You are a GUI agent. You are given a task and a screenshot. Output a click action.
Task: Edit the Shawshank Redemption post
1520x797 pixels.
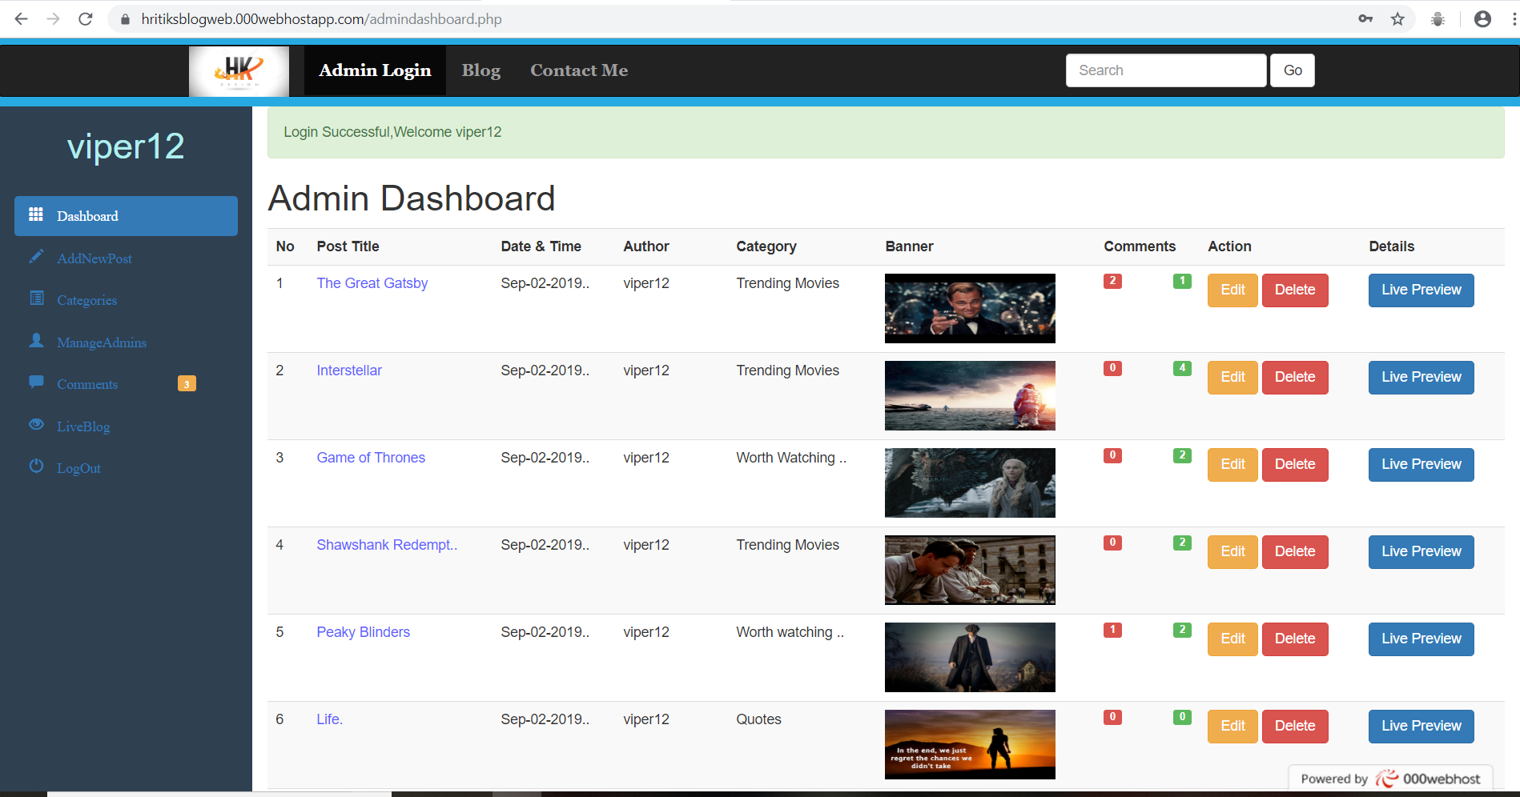coord(1232,551)
